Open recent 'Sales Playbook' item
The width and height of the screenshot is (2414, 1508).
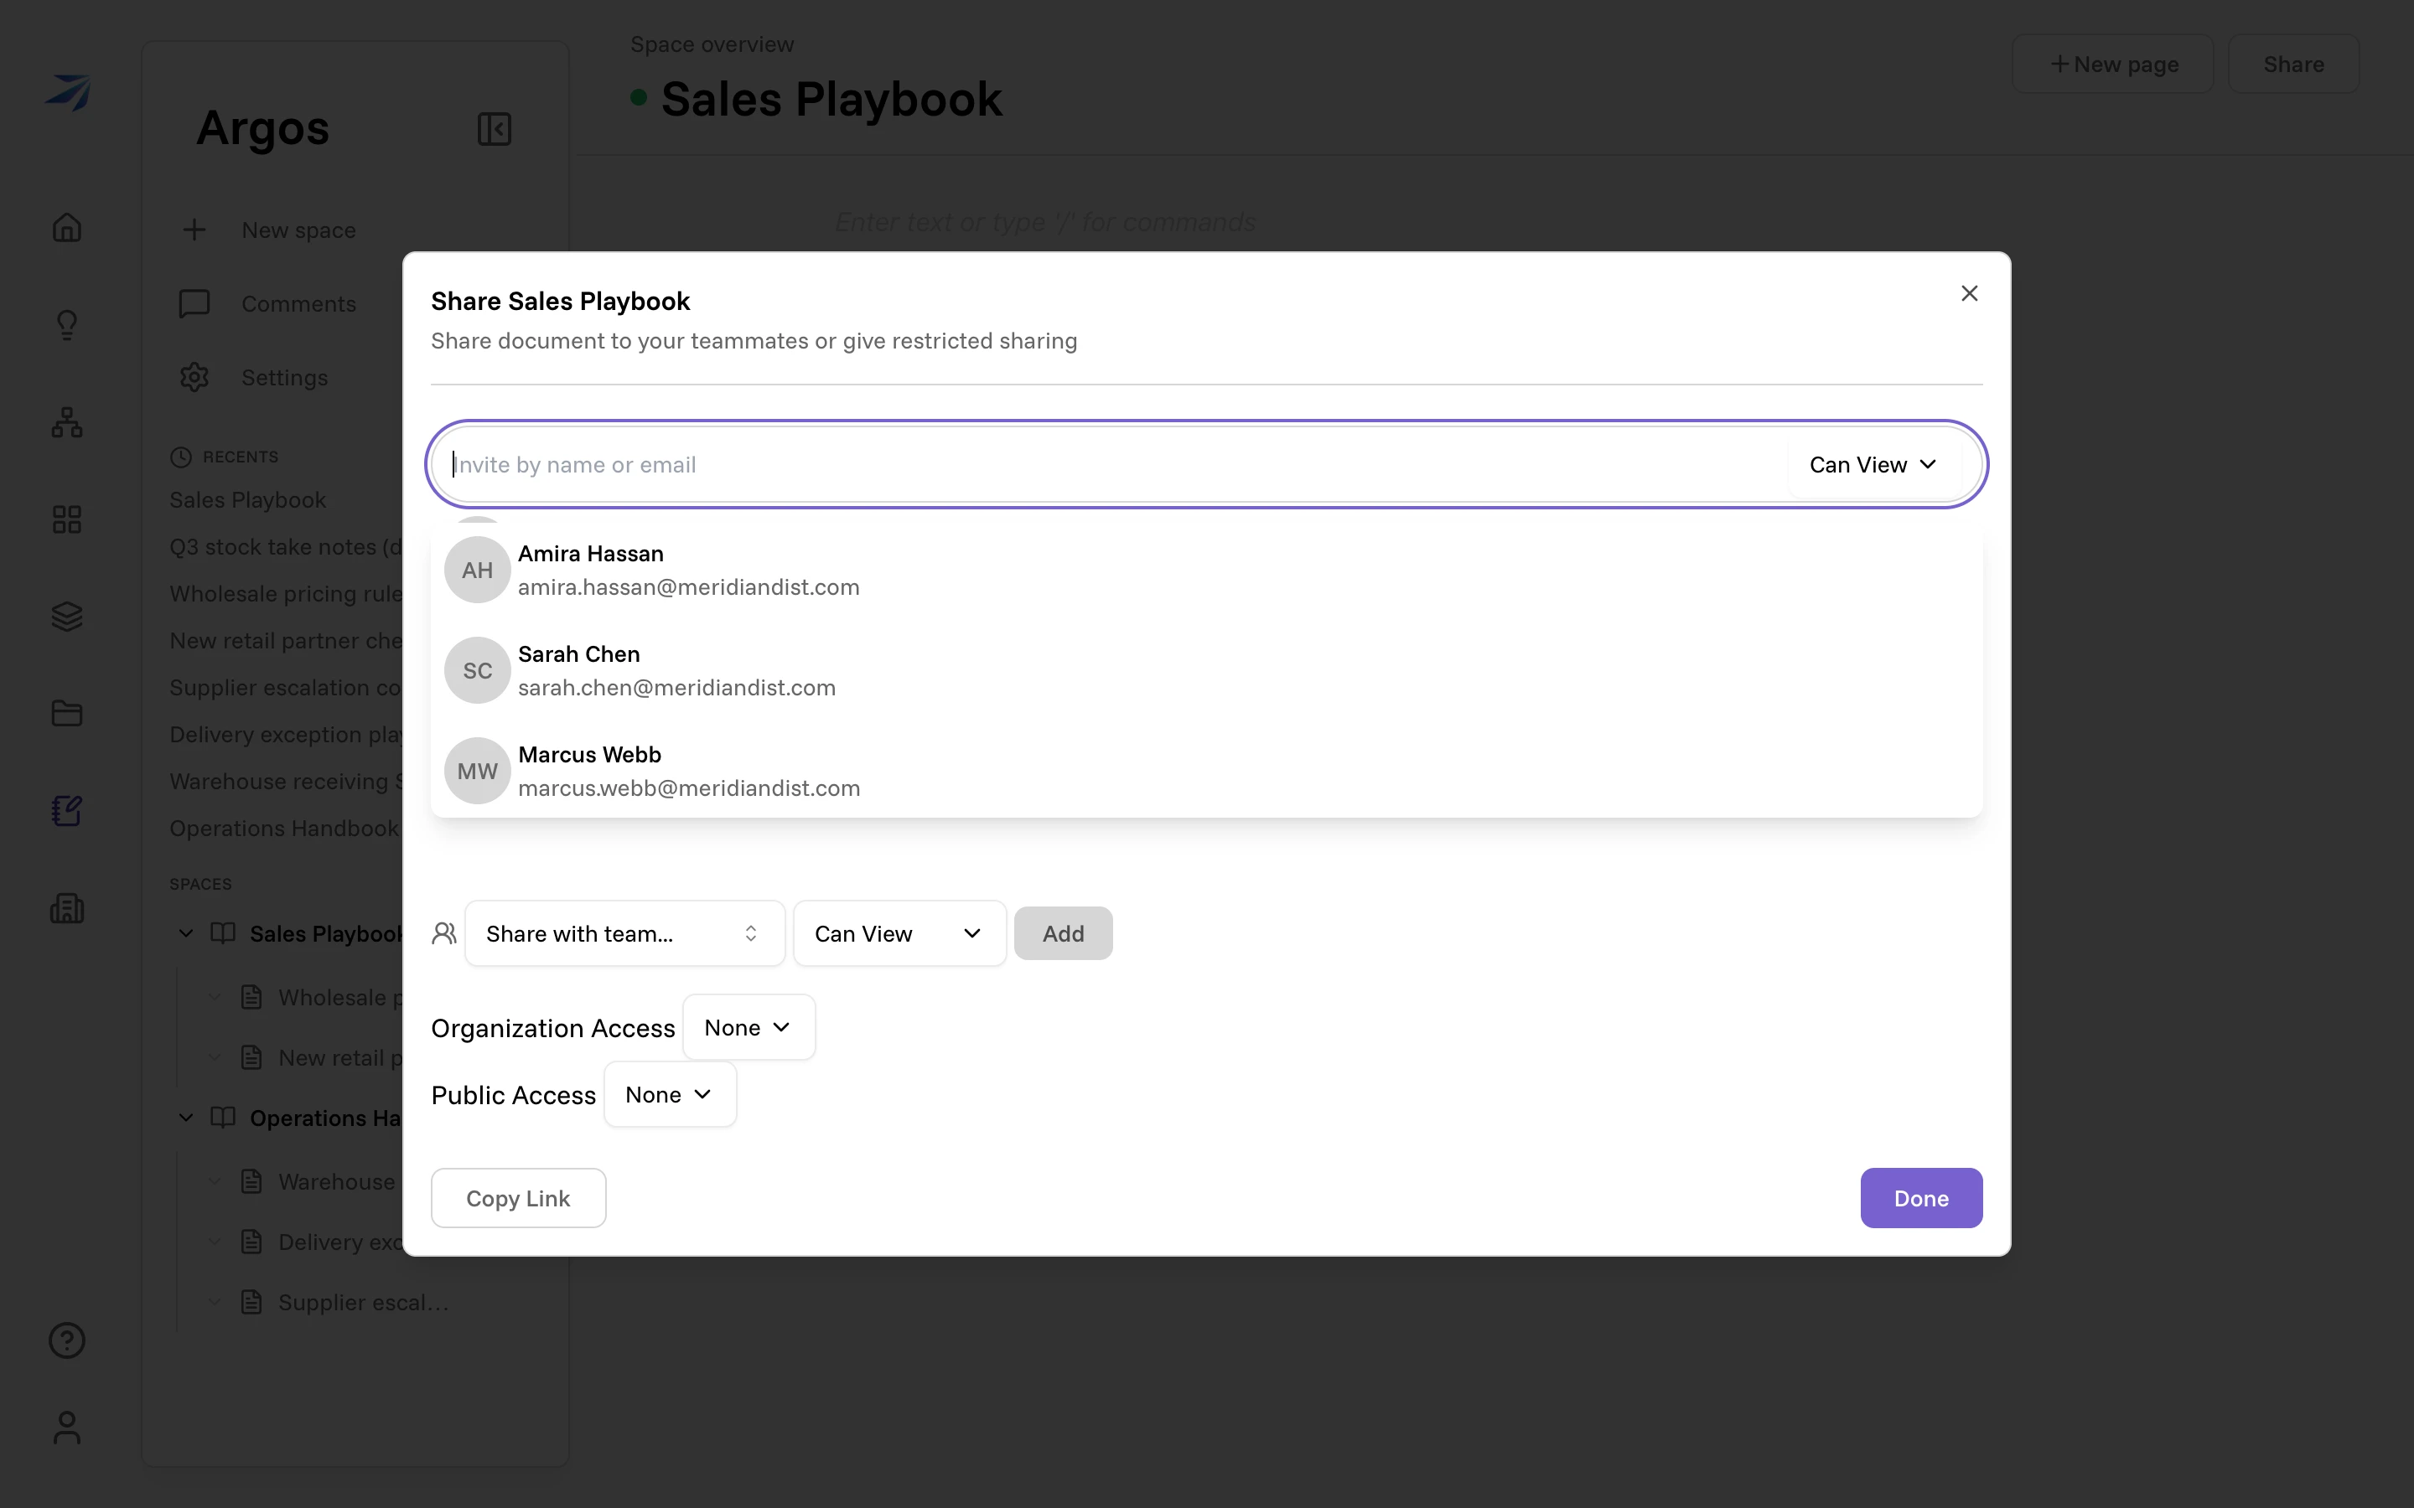(248, 499)
